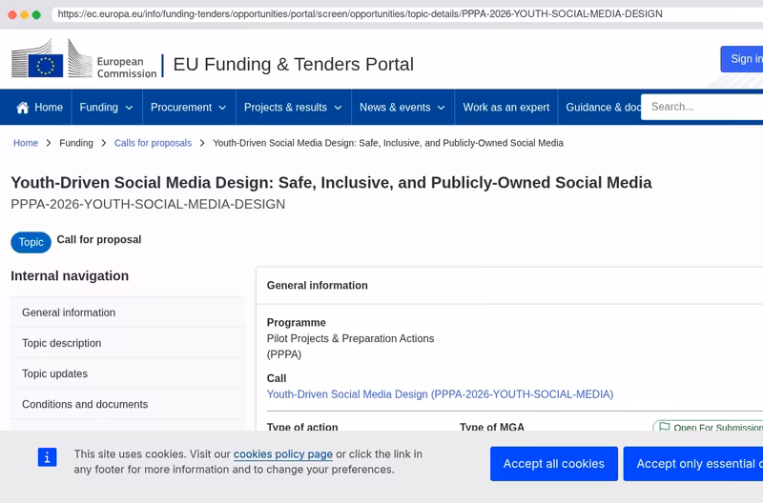This screenshot has height=503, width=763.
Task: Click the Sign in button
Action: click(x=742, y=59)
